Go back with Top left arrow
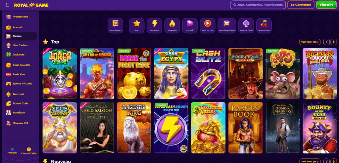Image resolution: width=339 pixels, height=163 pixels. (326, 42)
